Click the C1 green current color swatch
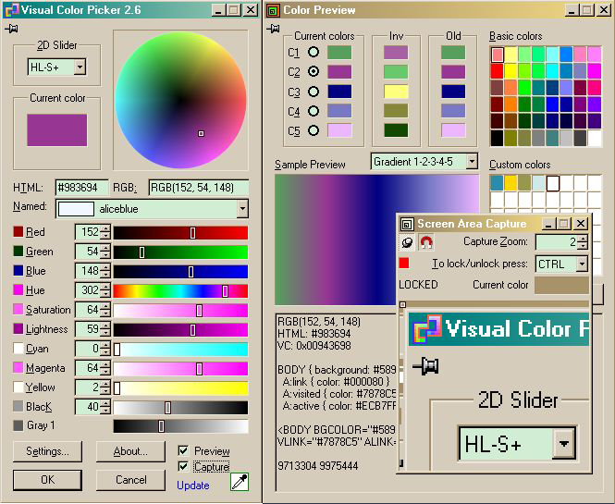Screen dimensions: 615x504 339,52
